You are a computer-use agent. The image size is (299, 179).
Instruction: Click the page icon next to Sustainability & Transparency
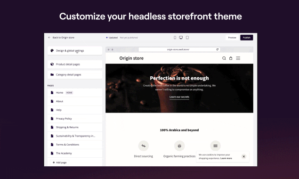[x=52, y=136]
